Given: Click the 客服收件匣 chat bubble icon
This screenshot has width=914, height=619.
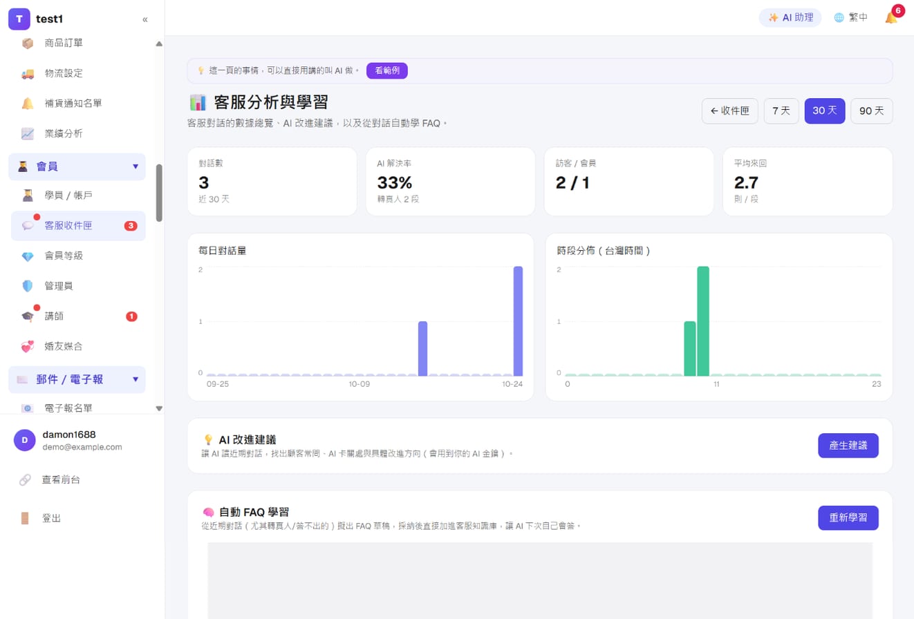Looking at the screenshot, I should click(28, 225).
